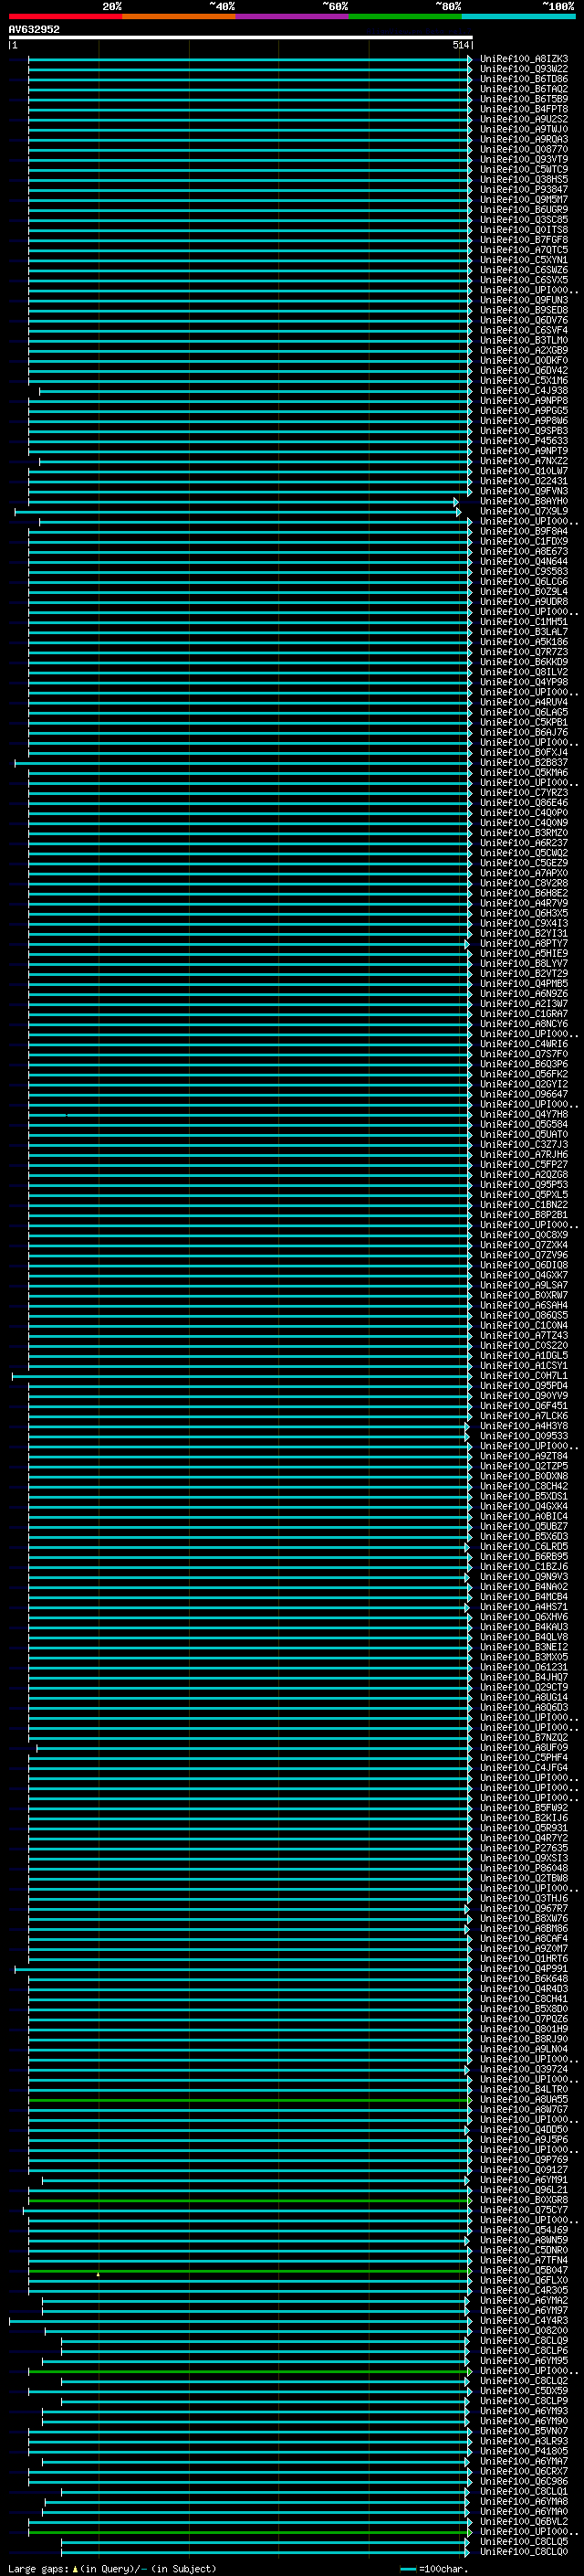The width and height of the screenshot is (584, 2576).
Task: Select label UniRef100_A6SAH4
Action: click(524, 1306)
